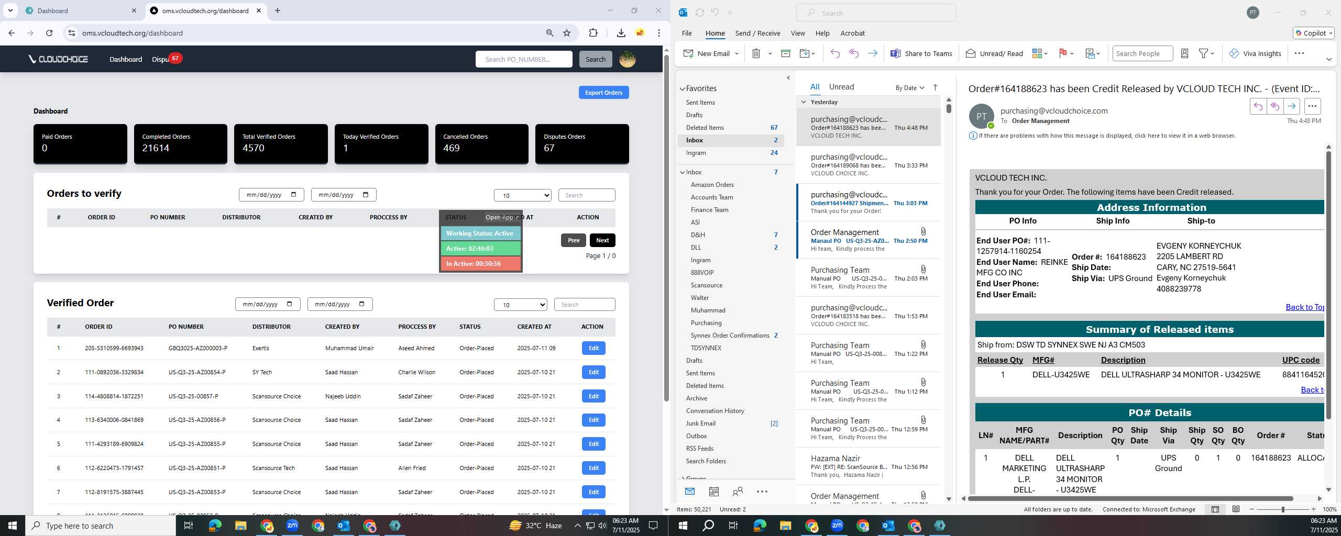
Task: Open the Acrobat ribbon tab
Action: pos(852,33)
